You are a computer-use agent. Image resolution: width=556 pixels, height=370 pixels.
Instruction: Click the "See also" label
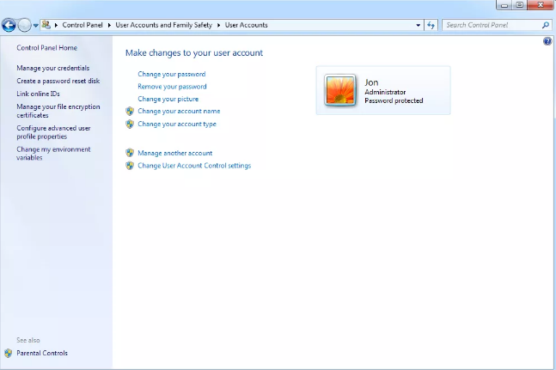tap(28, 340)
